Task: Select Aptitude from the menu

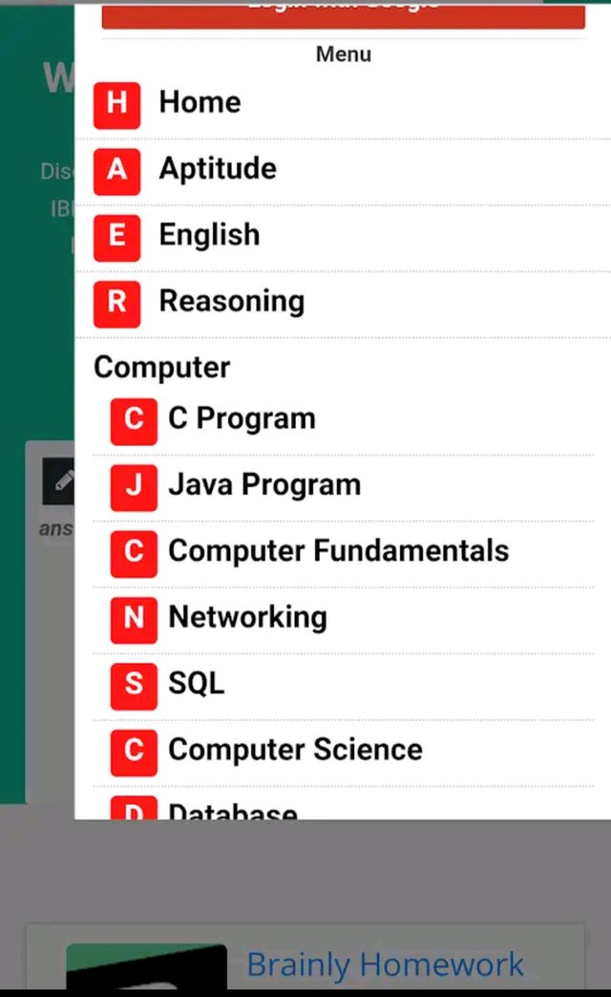Action: [x=218, y=169]
